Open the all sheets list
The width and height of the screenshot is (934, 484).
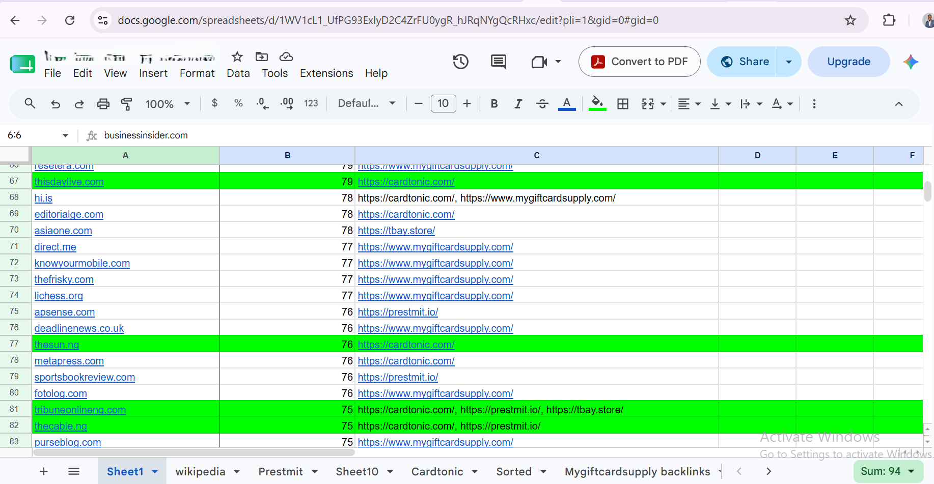74,472
